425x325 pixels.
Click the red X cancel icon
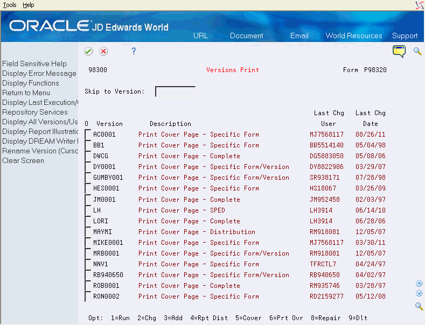(x=103, y=51)
